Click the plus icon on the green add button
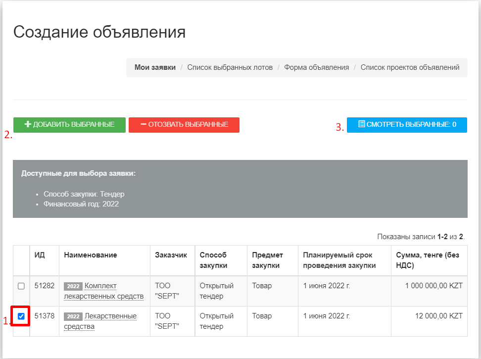 point(28,124)
